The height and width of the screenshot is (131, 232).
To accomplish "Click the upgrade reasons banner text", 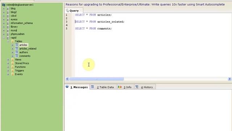I will [x=145, y=4].
